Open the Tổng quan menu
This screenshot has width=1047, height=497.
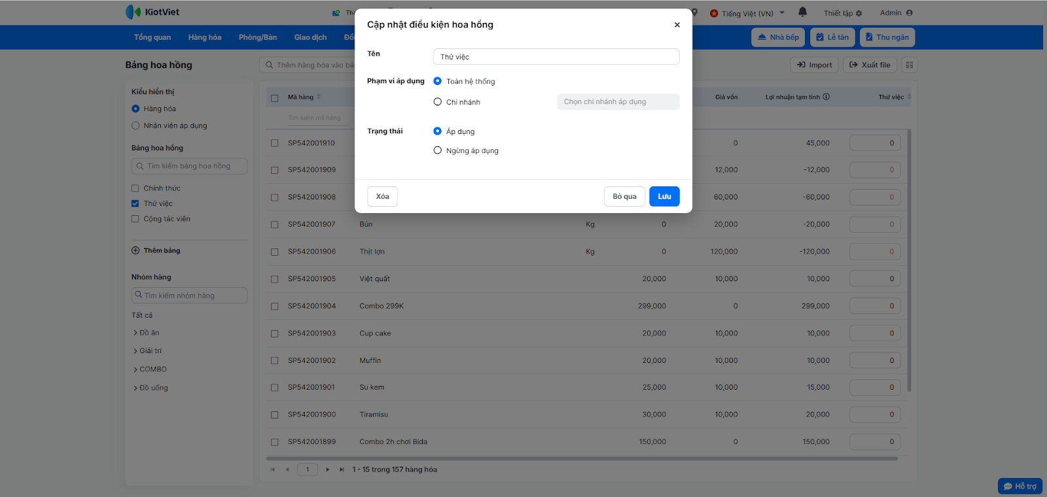point(152,37)
